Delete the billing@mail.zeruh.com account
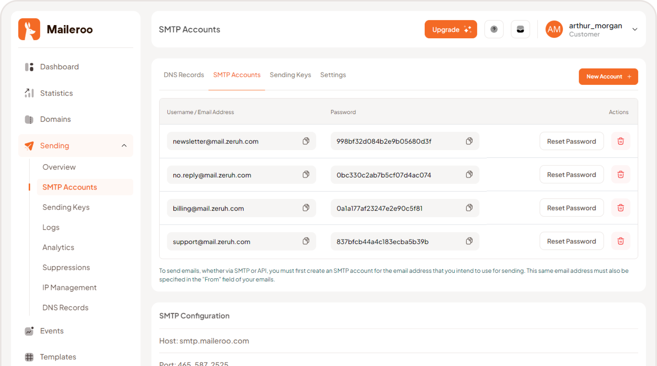This screenshot has height=366, width=657. pos(621,208)
